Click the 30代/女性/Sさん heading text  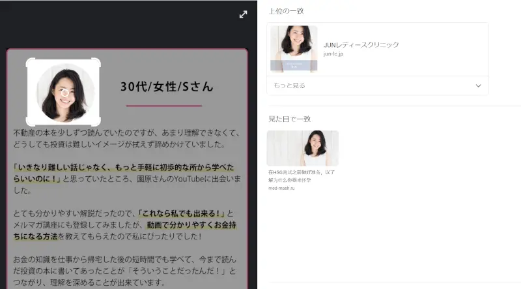[166, 86]
